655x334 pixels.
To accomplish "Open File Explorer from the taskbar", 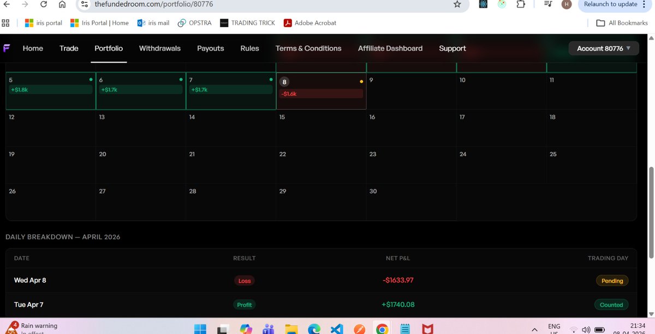I will coord(291,329).
